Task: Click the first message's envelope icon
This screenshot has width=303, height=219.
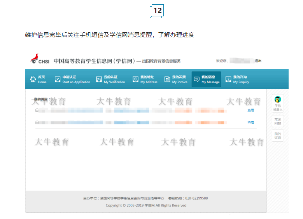Action: 37,110
